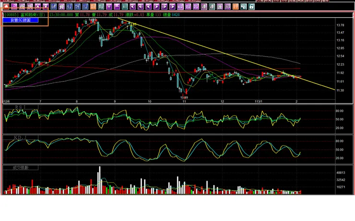This screenshot has height=221, width=355.
Task: Step forward with single right arrow icon
Action: (x=156, y=7)
